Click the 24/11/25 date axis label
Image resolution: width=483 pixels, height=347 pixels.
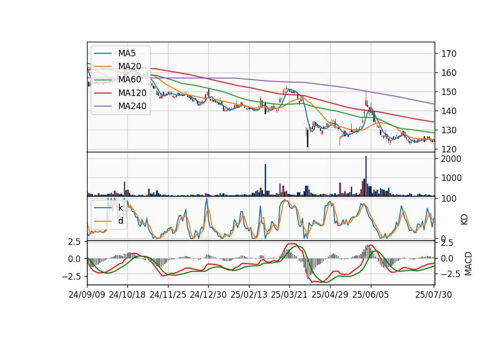(168, 295)
